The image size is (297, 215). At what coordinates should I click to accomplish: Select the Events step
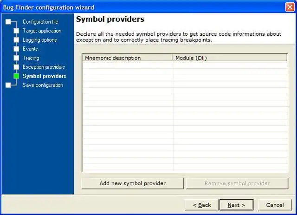[30, 49]
